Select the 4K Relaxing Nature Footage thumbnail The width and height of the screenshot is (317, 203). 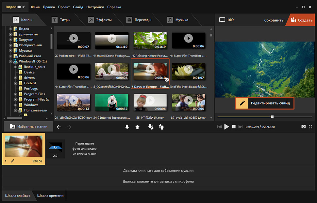(150, 41)
